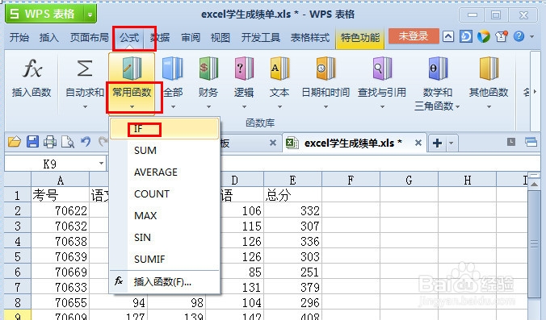Open the 特色功能 ribbon tab
The image size is (546, 320).
pyautogui.click(x=360, y=38)
